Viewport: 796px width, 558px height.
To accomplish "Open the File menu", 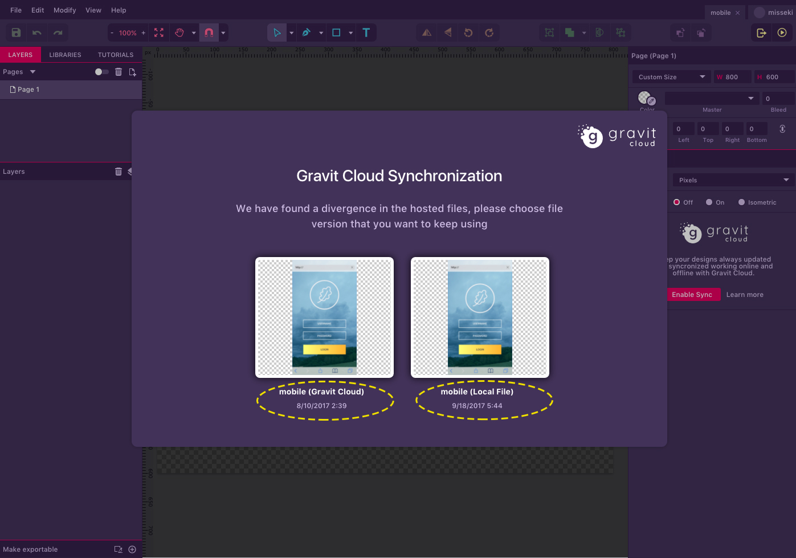I will click(16, 10).
